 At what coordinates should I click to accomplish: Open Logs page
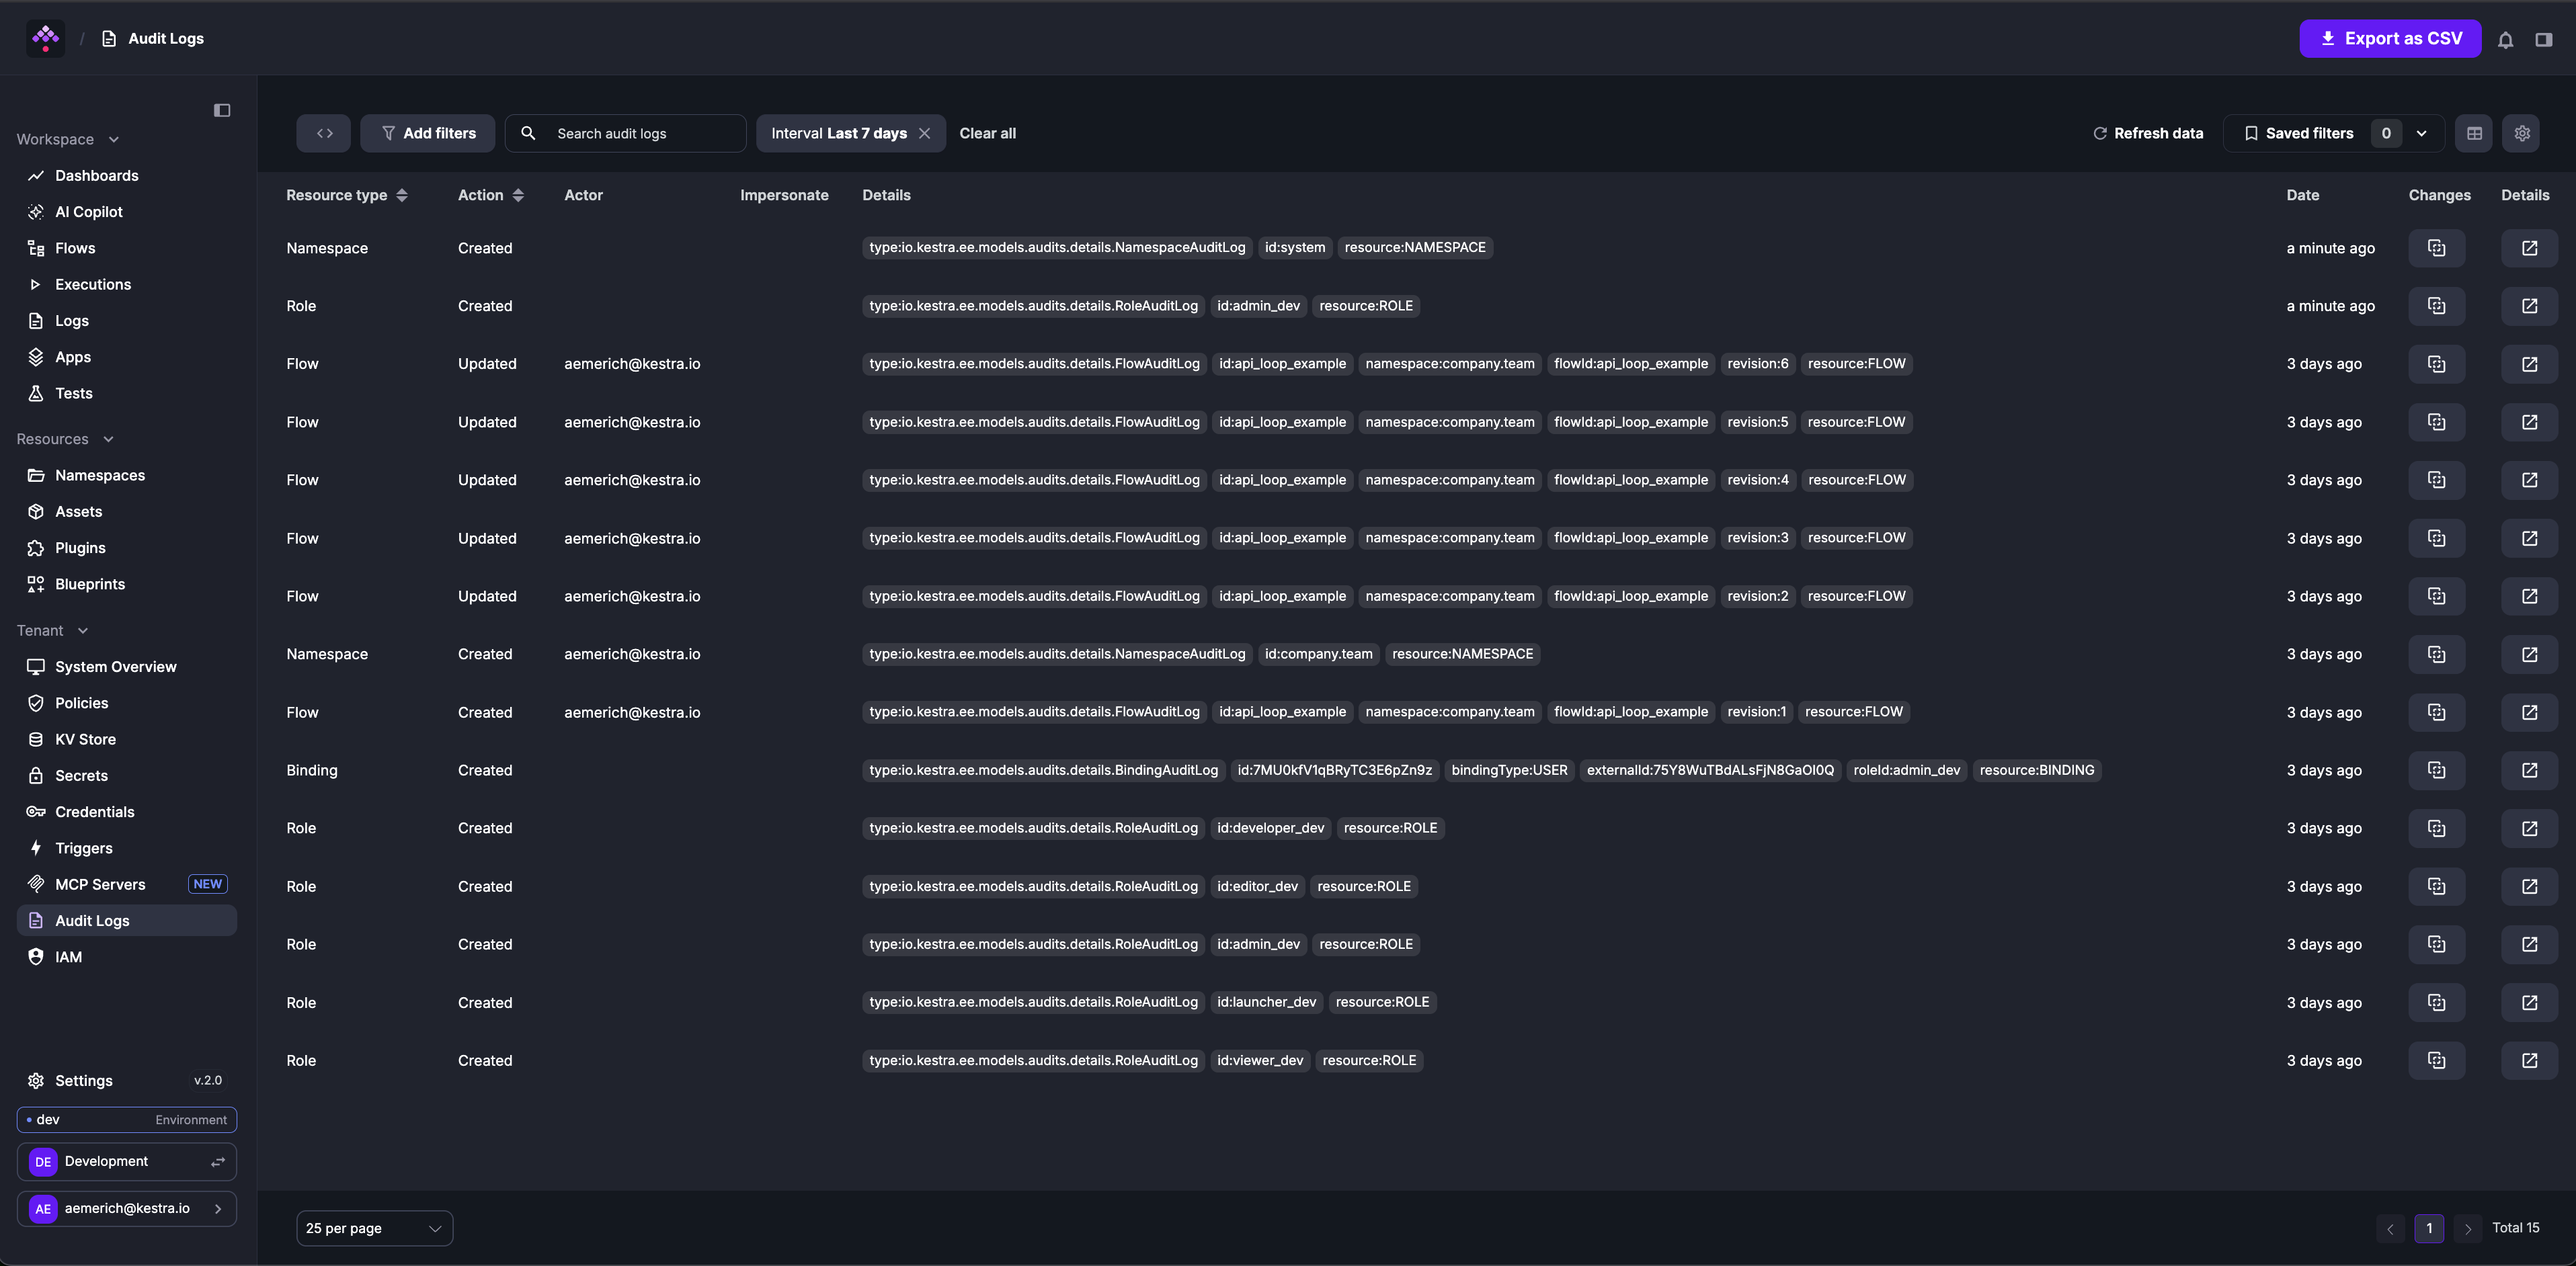tap(127, 320)
